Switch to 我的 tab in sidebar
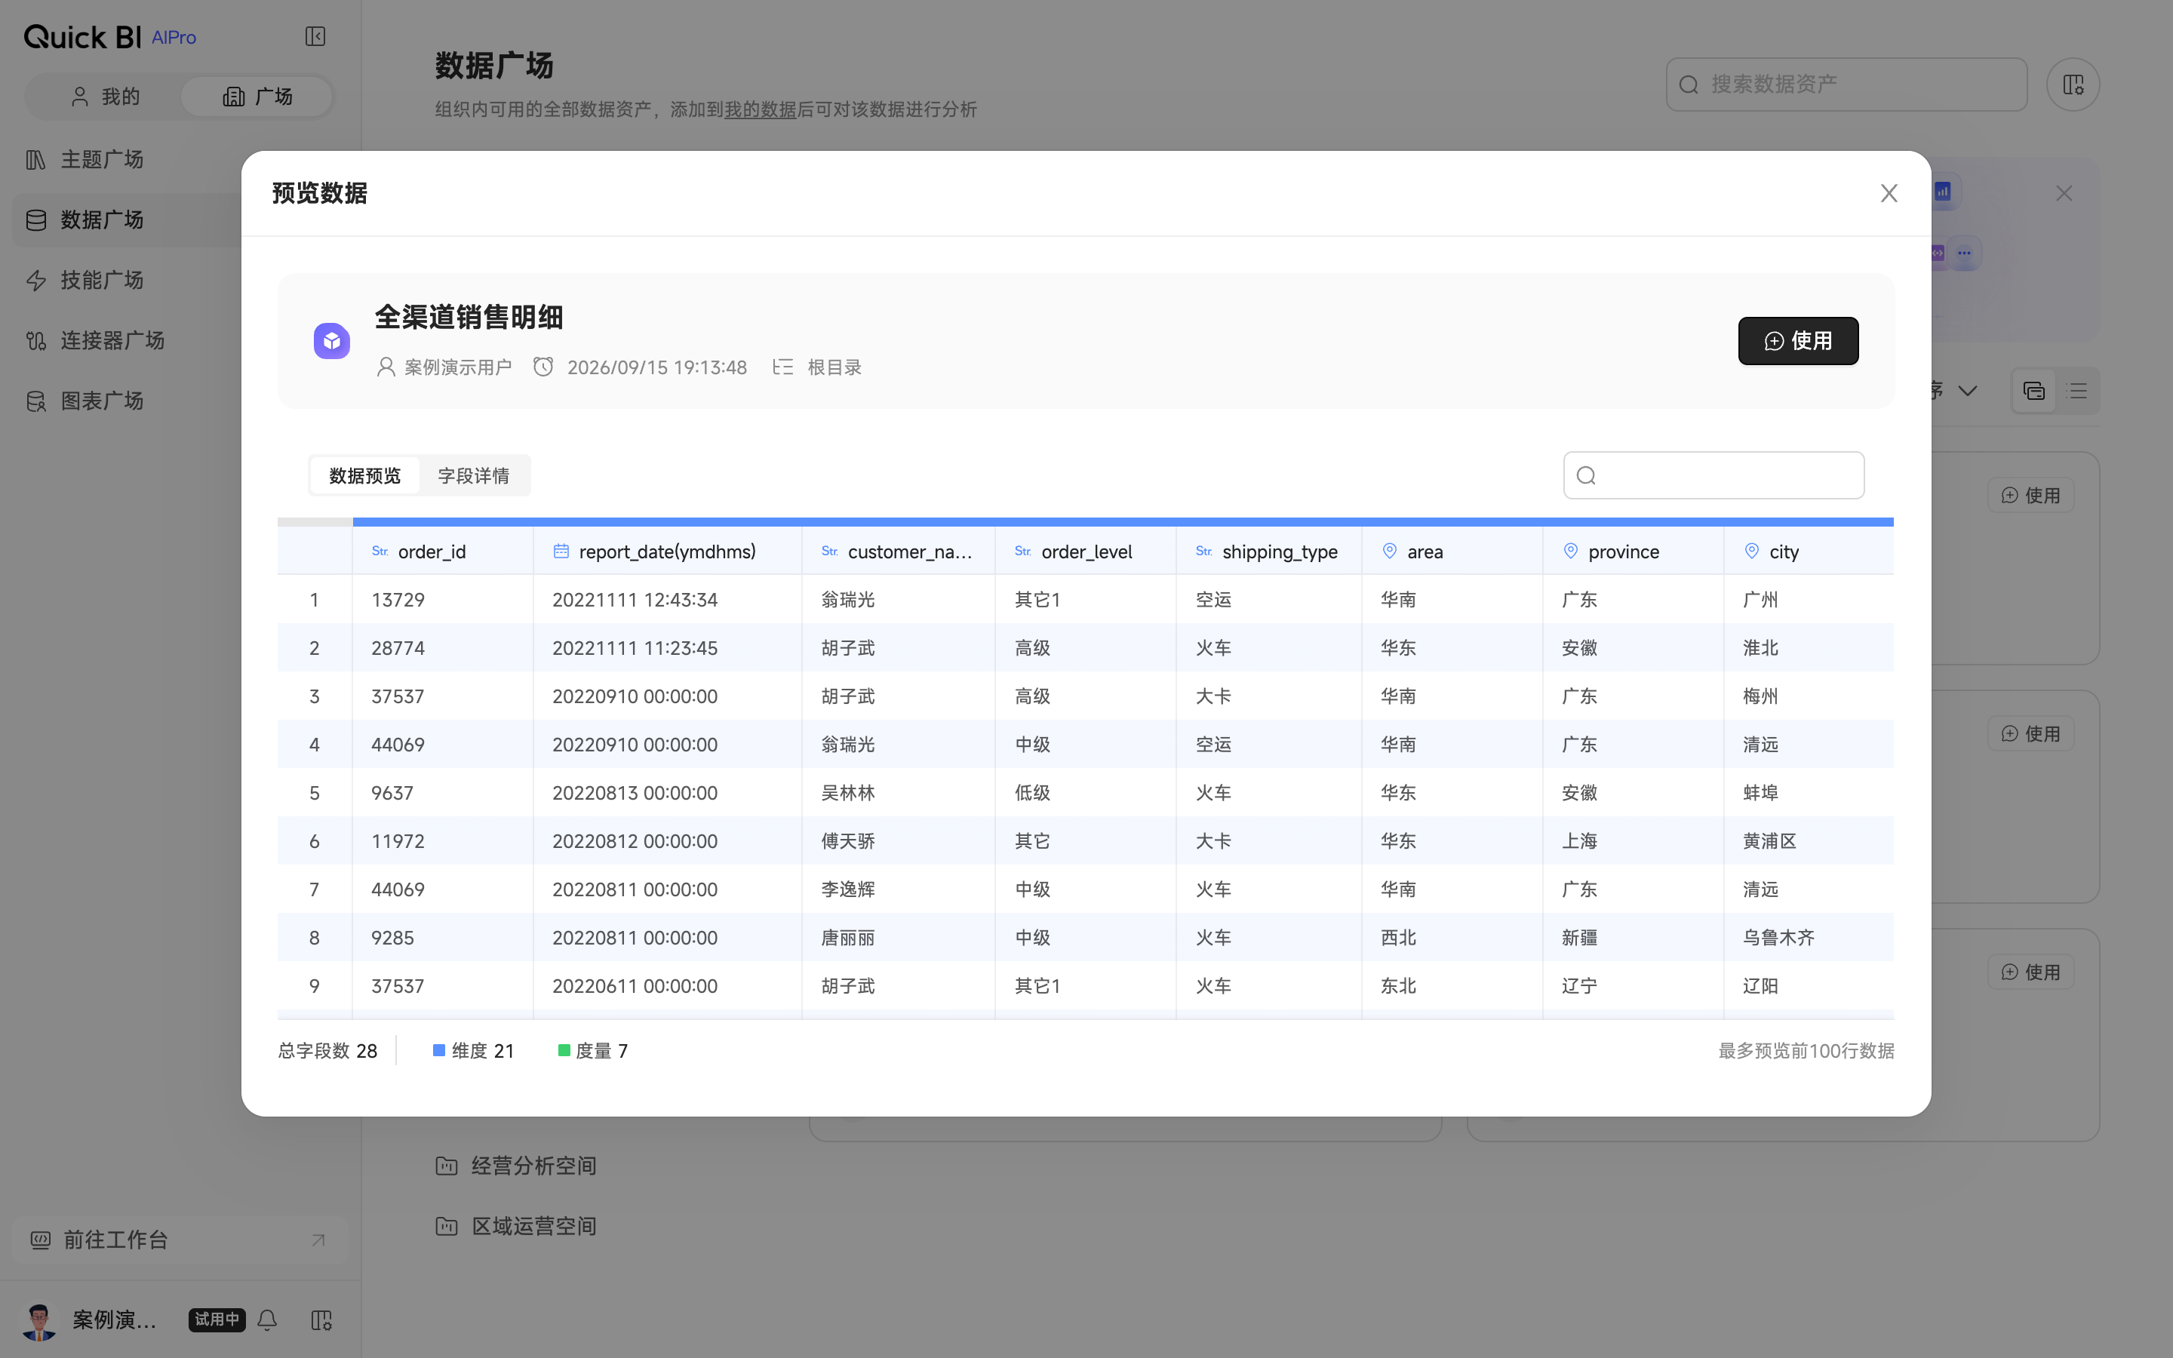 point(105,96)
